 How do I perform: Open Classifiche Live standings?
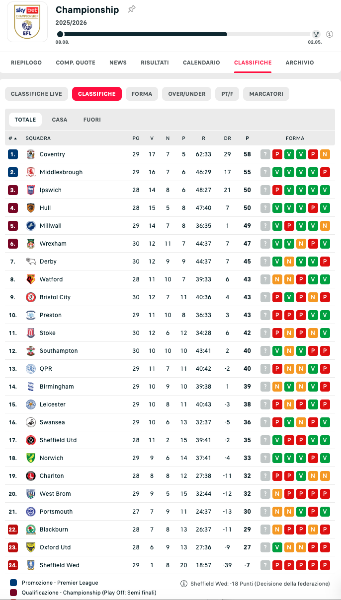tap(36, 94)
